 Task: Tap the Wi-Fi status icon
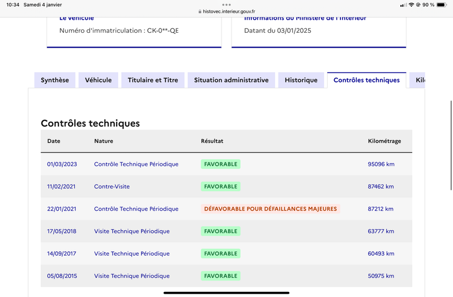[x=412, y=5]
